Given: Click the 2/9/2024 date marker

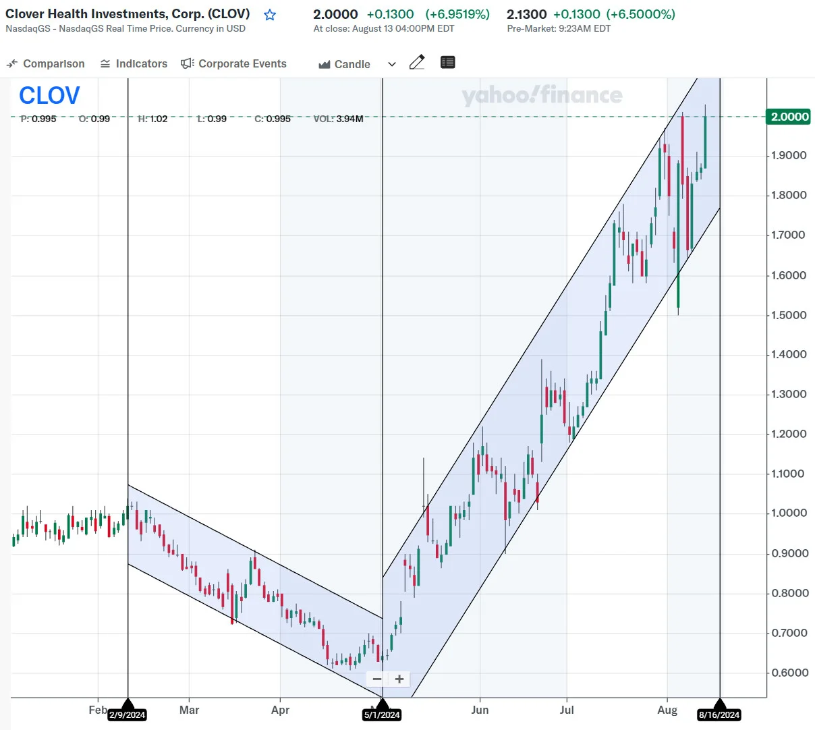Looking at the screenshot, I should pos(128,714).
